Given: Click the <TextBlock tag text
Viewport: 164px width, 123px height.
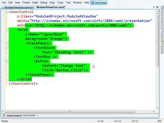Looking at the screenshot, I should (x=44, y=48).
